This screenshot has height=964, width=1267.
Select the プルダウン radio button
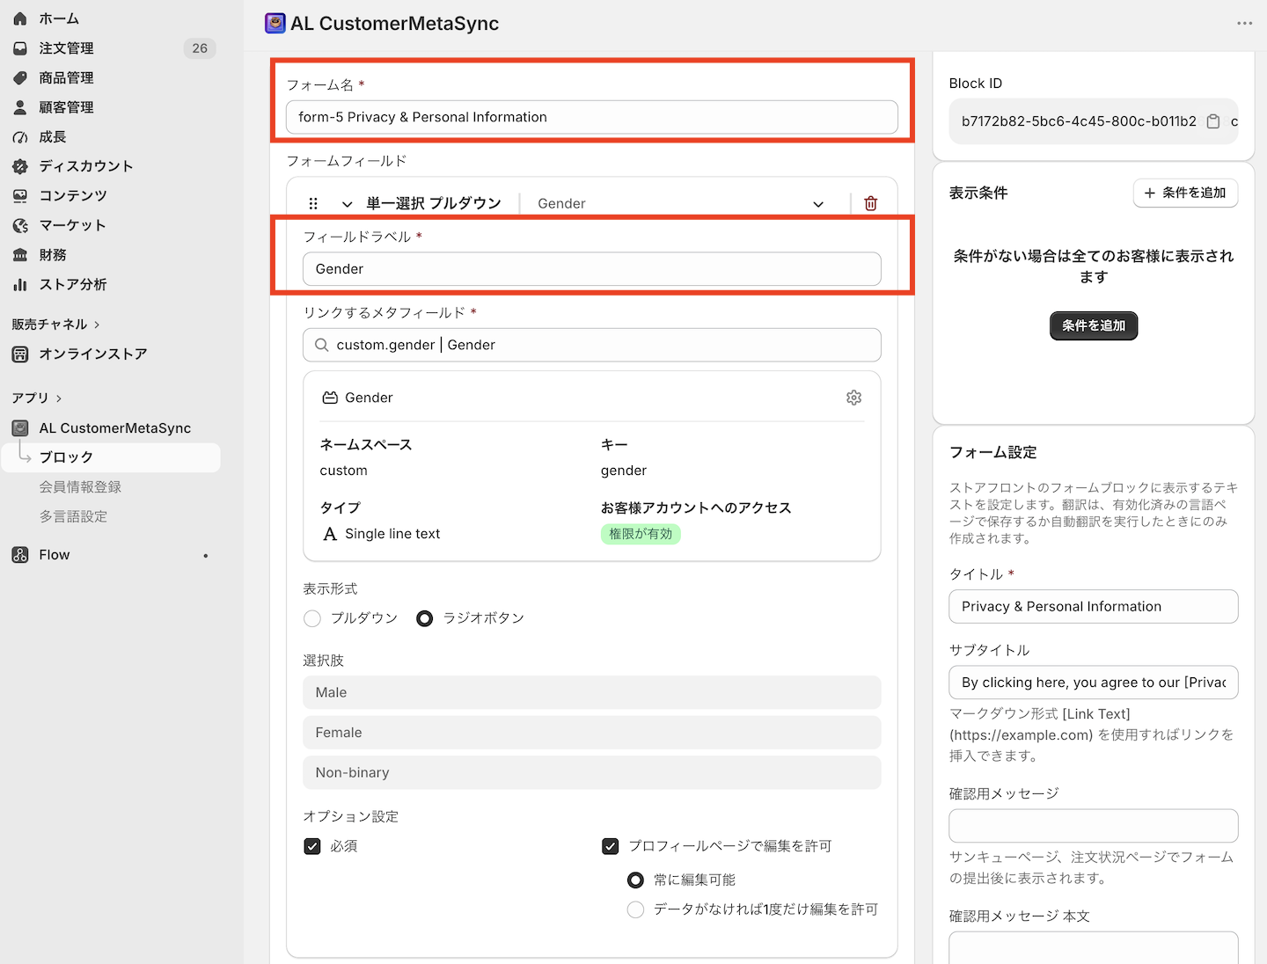[312, 618]
